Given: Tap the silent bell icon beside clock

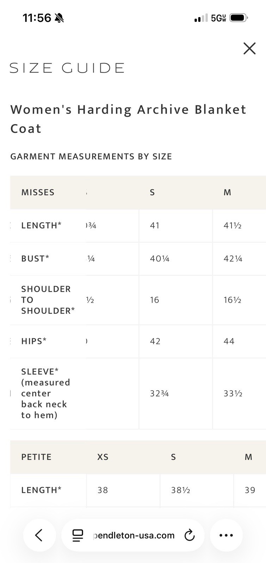Looking at the screenshot, I should (60, 18).
